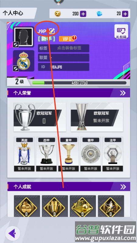Switch club badge using the swap icon
This screenshot has height=243, width=137.
coord(16,69)
